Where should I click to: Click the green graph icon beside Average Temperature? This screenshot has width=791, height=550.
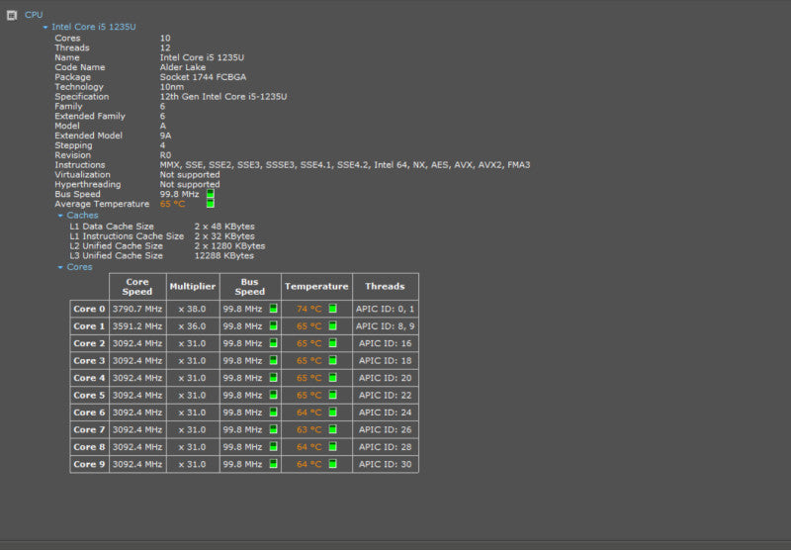click(211, 204)
